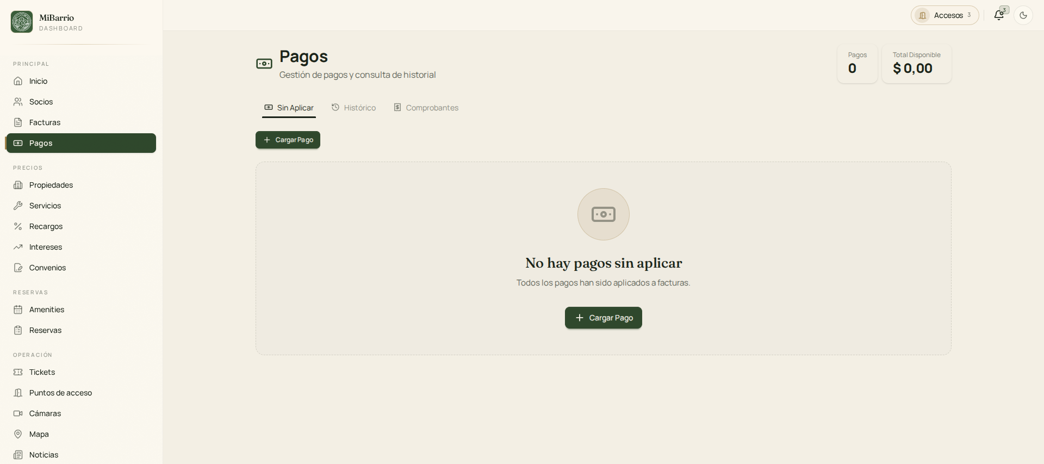This screenshot has height=464, width=1044.
Task: Open the notifications bell icon
Action: click(x=999, y=15)
